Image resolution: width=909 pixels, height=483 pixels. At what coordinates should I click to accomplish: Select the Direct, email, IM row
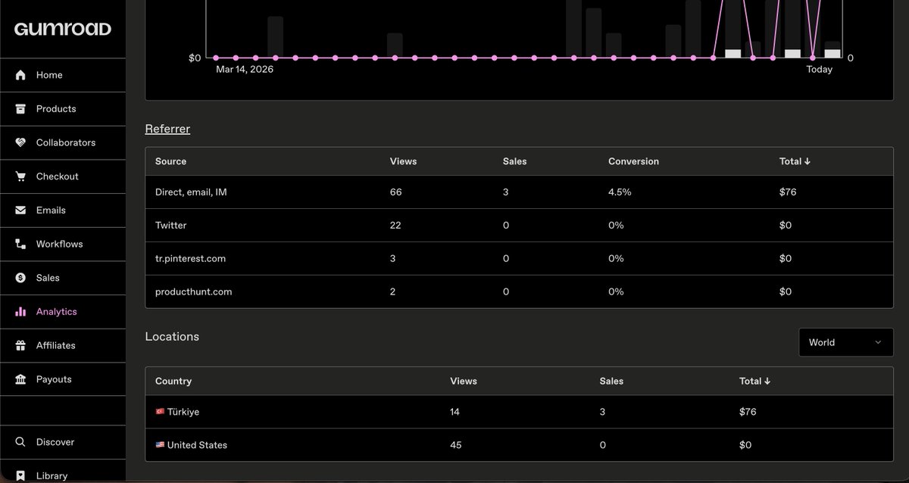pos(519,192)
